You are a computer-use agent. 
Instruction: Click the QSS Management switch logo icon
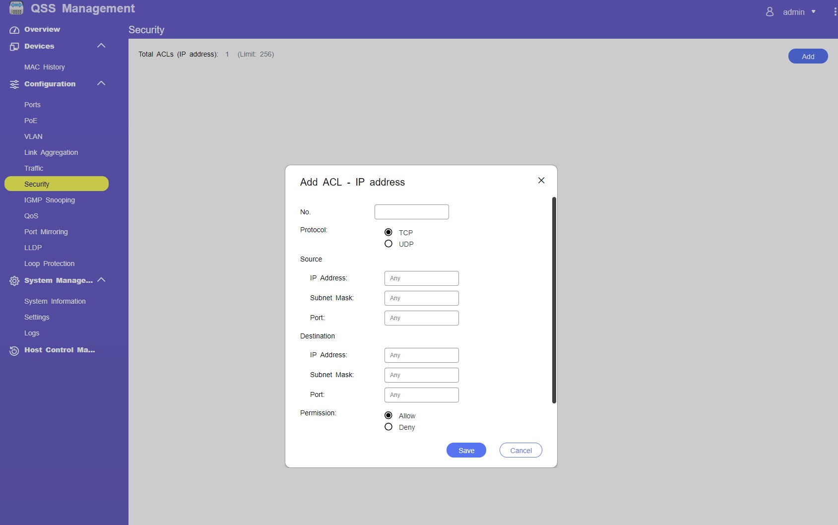pos(16,8)
